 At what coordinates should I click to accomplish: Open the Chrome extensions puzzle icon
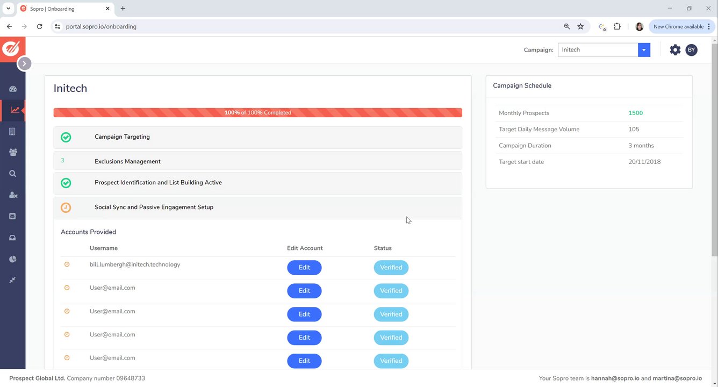[x=617, y=26]
